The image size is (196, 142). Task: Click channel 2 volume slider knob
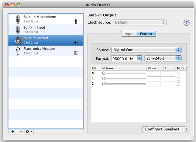click(103, 84)
